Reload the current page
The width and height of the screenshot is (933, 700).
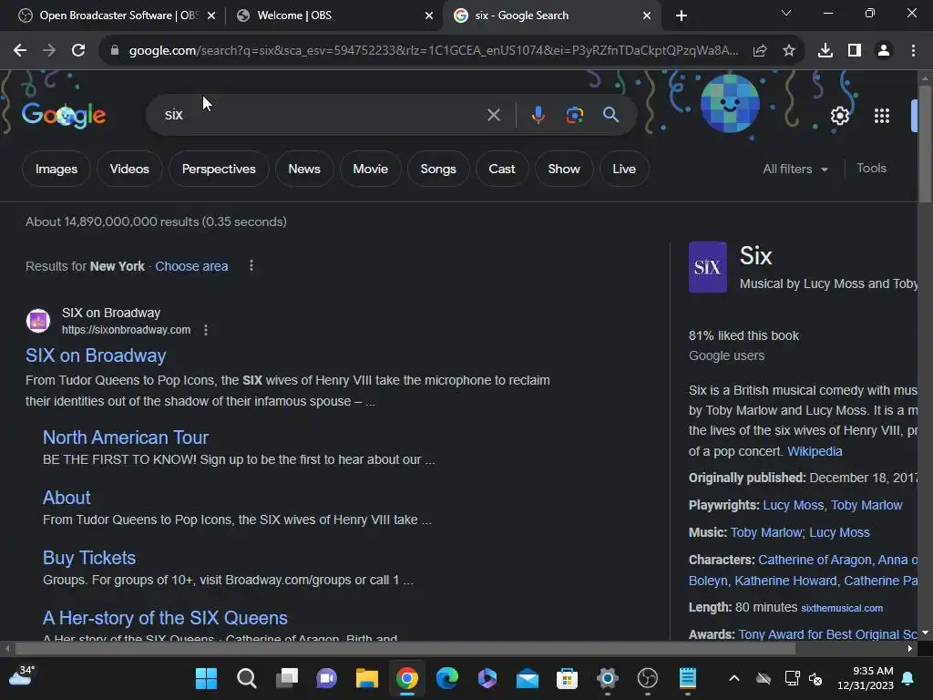(x=78, y=51)
